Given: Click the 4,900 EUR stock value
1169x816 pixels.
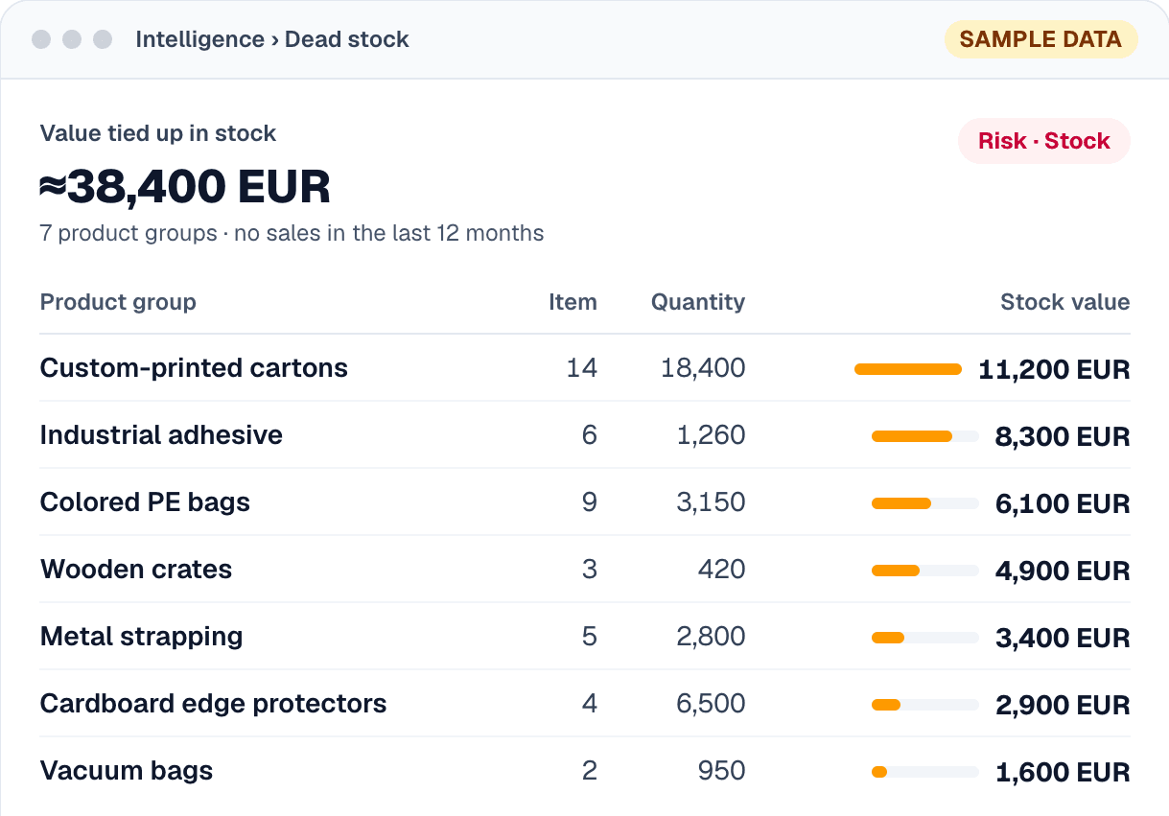Looking at the screenshot, I should tap(1063, 571).
